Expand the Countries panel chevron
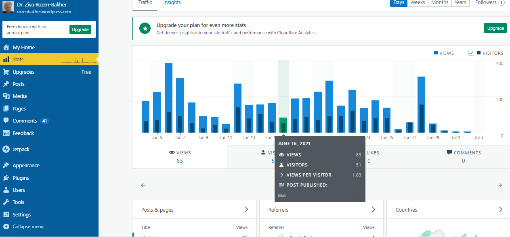The height and width of the screenshot is (237, 510). point(501,210)
